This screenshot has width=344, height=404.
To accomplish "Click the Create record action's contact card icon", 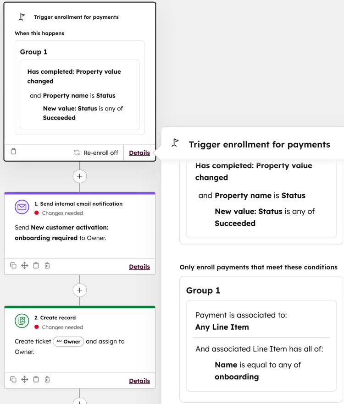I will (22, 321).
